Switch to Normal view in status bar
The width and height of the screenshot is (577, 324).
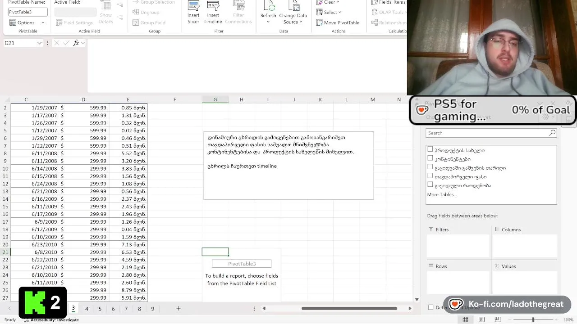pyautogui.click(x=465, y=319)
